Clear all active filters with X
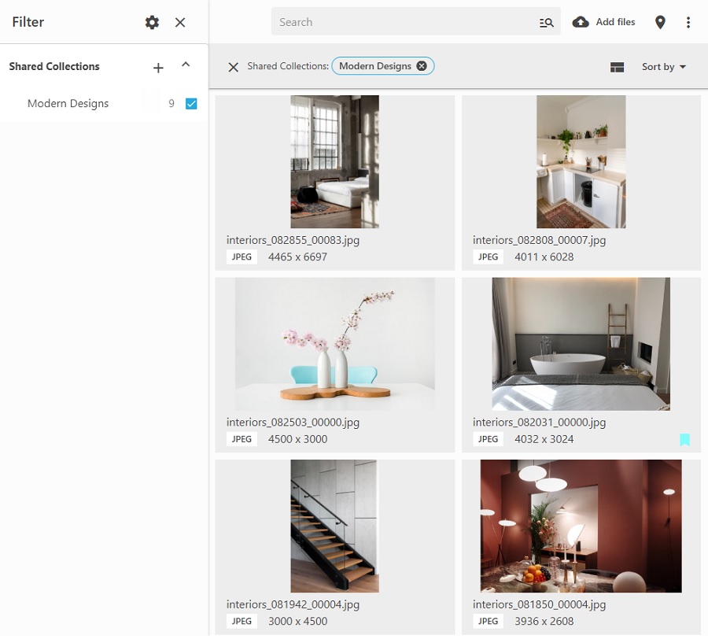The height and width of the screenshot is (639, 708). 233,67
